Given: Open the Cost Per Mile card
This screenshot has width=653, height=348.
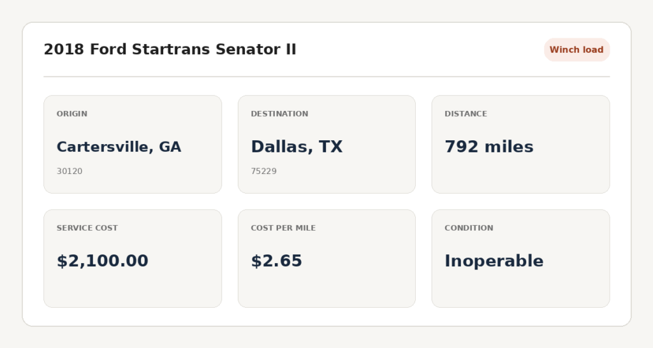Looking at the screenshot, I should click(x=326, y=259).
